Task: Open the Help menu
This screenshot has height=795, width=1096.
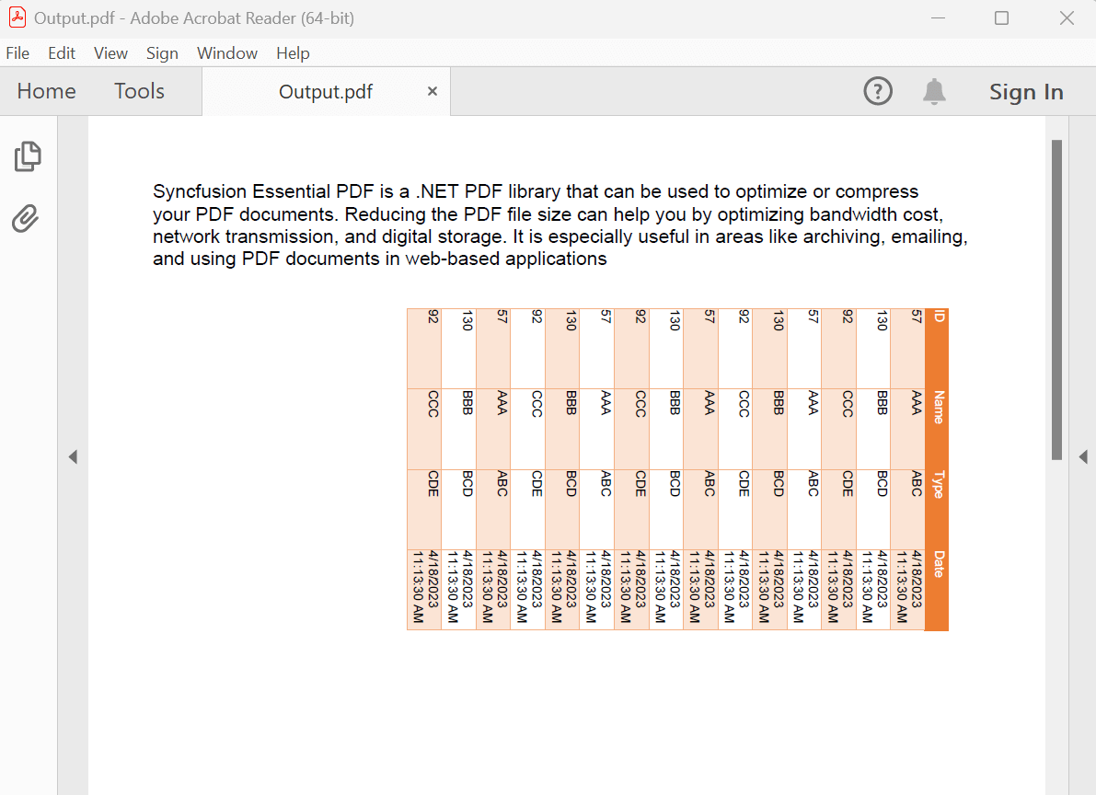Action: tap(293, 53)
